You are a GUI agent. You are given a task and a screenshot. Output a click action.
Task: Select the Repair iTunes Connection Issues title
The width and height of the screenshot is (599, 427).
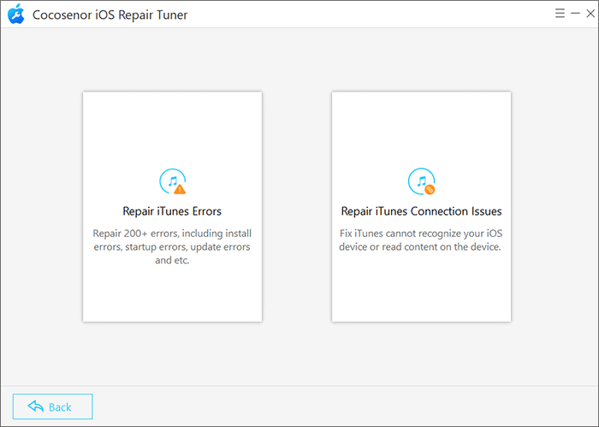[x=421, y=211]
